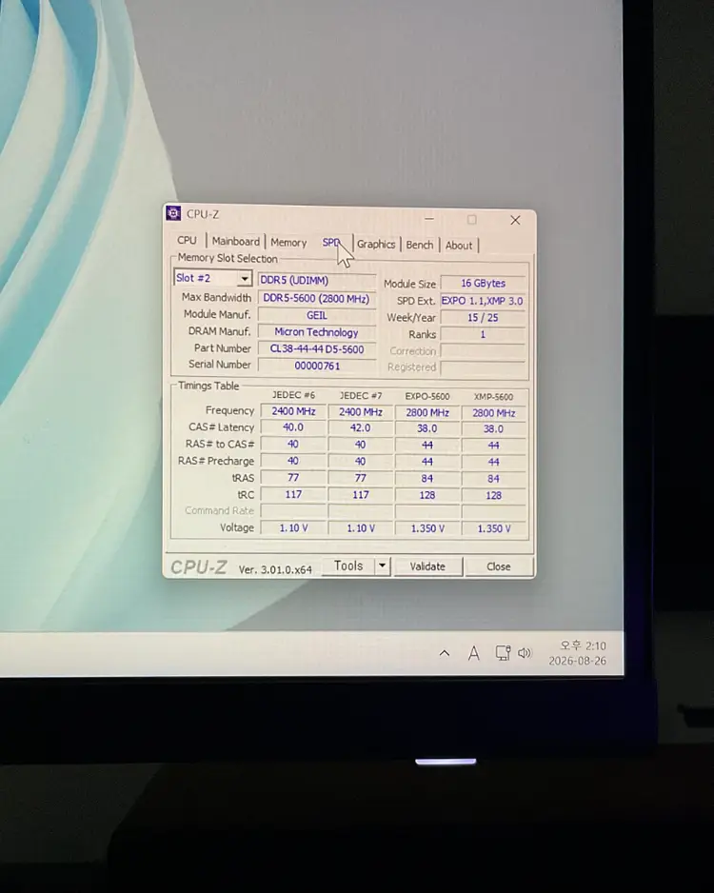
Task: Open the Tools dropdown arrow
Action: point(382,566)
